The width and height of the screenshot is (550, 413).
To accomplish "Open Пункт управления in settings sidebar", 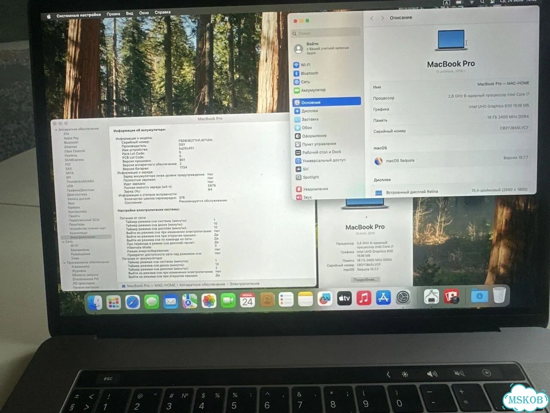I will [x=319, y=144].
